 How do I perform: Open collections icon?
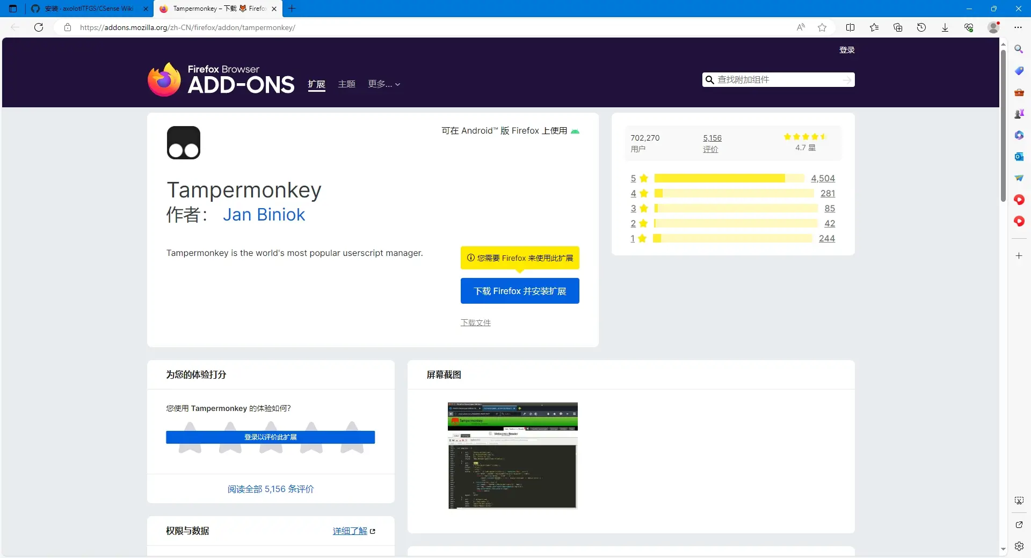(898, 27)
